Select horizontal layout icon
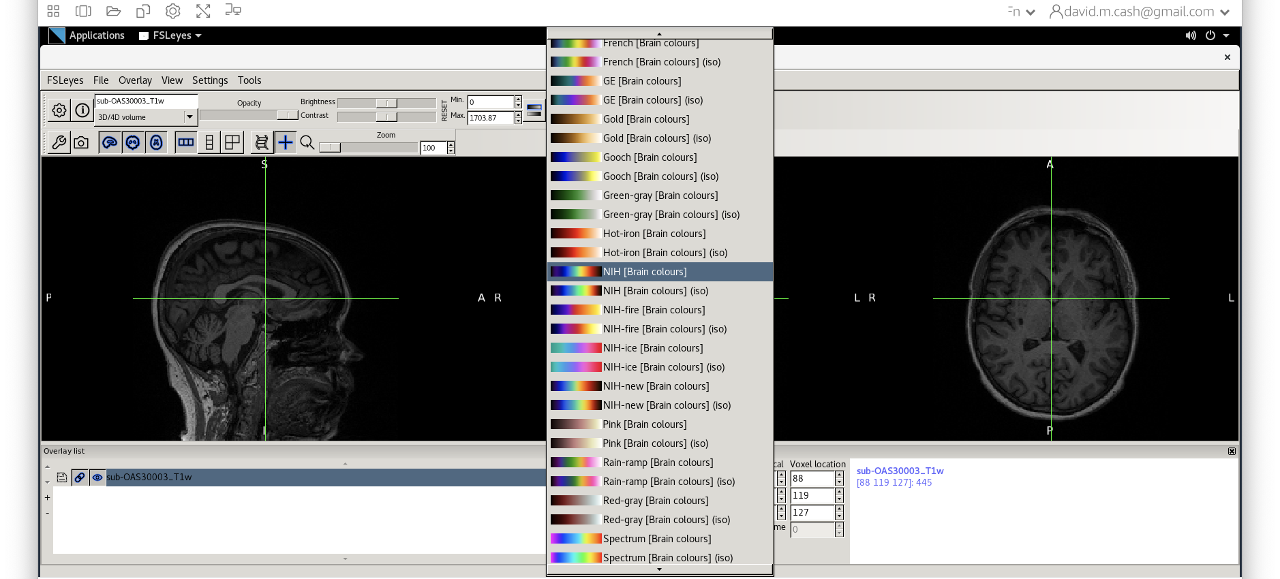 pos(185,142)
